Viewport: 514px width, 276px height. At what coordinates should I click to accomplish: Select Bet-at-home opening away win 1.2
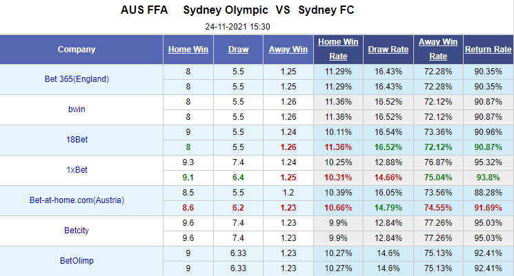288,193
